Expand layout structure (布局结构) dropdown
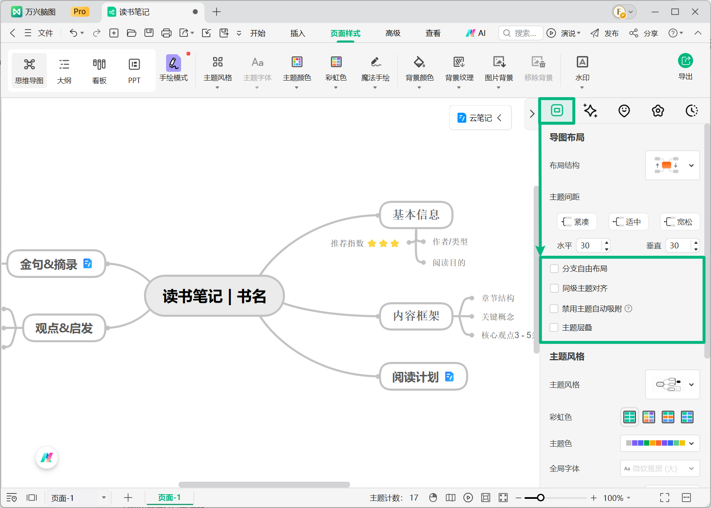The image size is (711, 508). coord(673,165)
